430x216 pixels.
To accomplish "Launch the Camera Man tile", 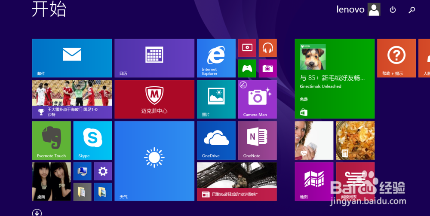I will [x=257, y=99].
